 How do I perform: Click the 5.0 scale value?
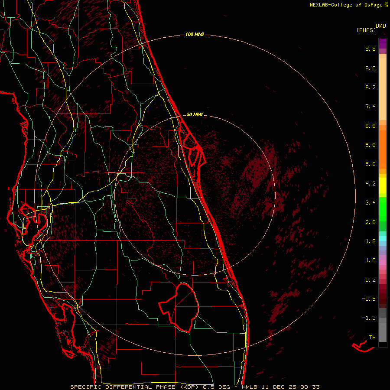[x=370, y=164]
